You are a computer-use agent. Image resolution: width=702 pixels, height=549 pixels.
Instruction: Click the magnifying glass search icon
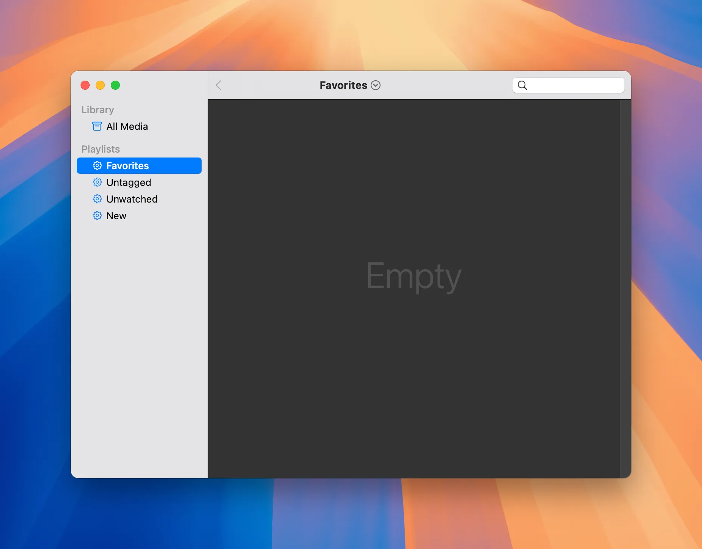click(522, 86)
